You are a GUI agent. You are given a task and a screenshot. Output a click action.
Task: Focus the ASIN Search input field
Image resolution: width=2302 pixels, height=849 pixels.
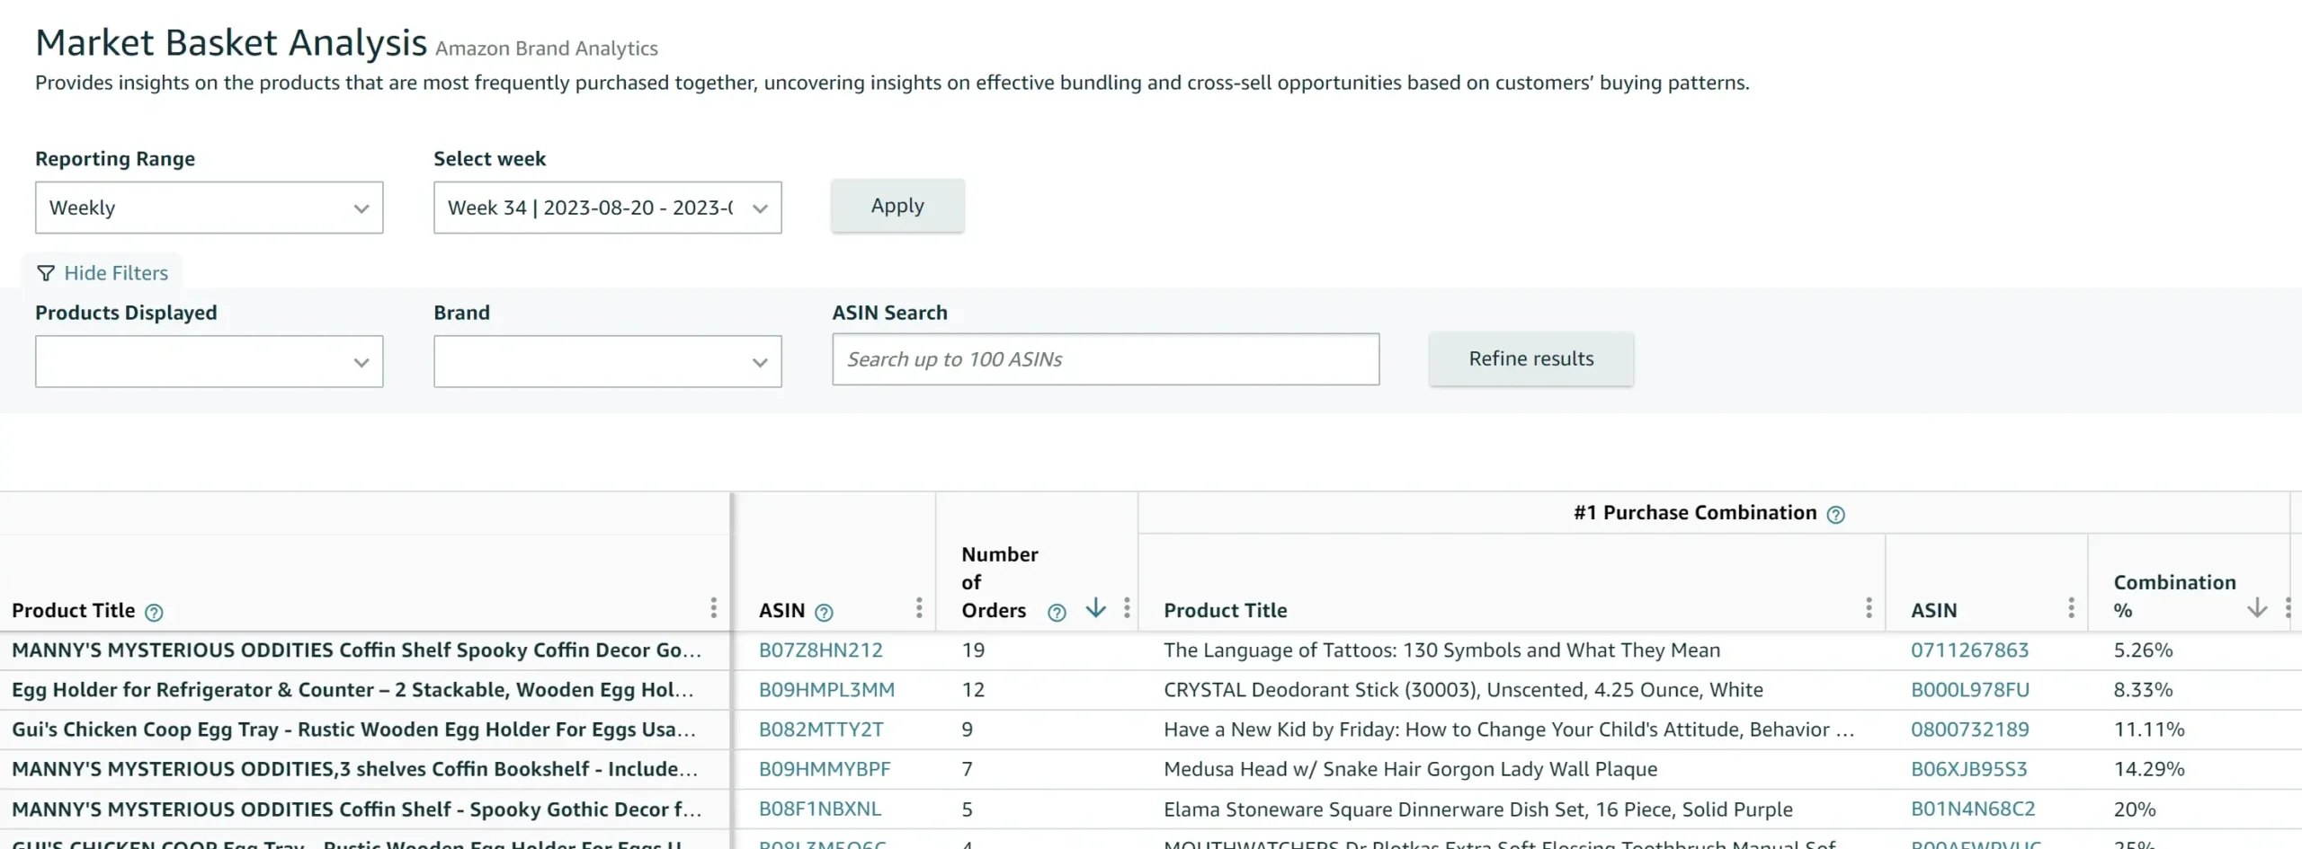(x=1105, y=359)
